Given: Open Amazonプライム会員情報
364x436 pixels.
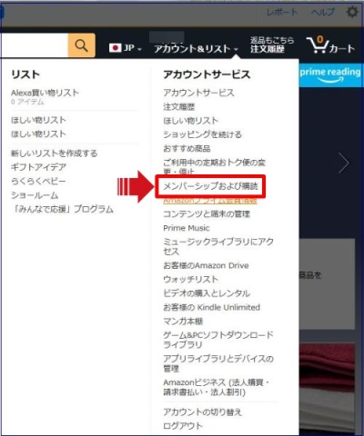Looking at the screenshot, I should tap(210, 201).
